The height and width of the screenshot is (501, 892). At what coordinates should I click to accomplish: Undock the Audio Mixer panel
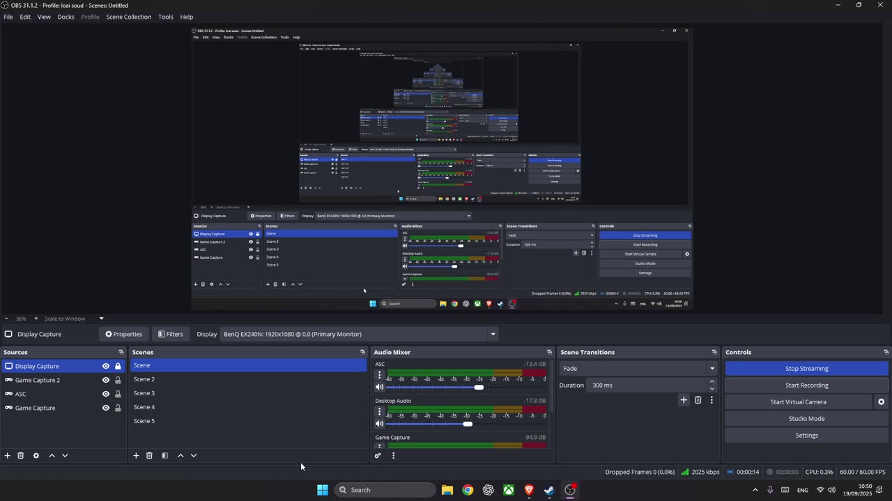[x=549, y=352]
